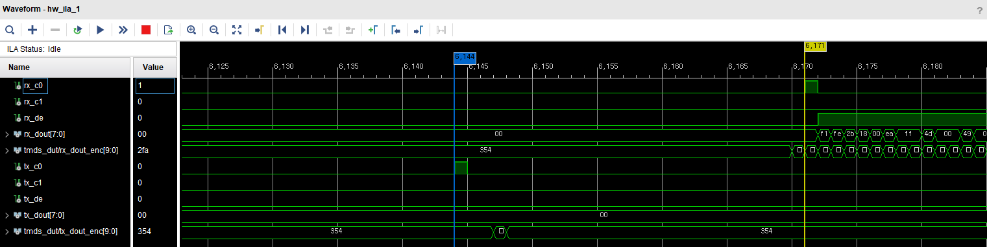Go to previous marker
987x247 pixels.
tap(396, 30)
